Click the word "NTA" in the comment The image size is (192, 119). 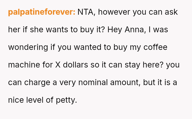(x=85, y=12)
